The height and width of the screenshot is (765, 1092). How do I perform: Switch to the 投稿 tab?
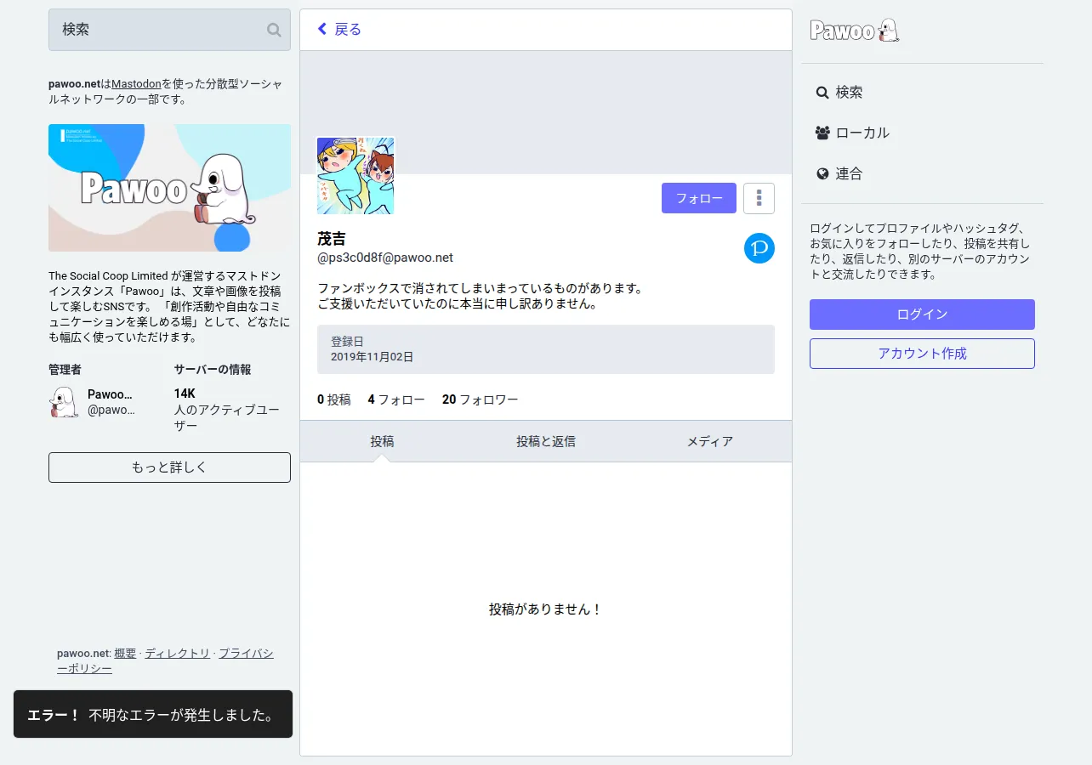(x=382, y=441)
